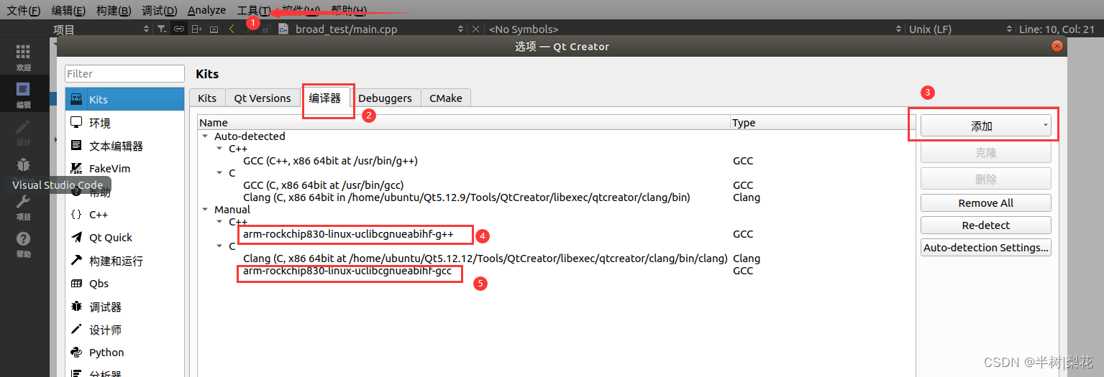This screenshot has width=1104, height=377.
Task: Select 设计师 category
Action: 124,330
